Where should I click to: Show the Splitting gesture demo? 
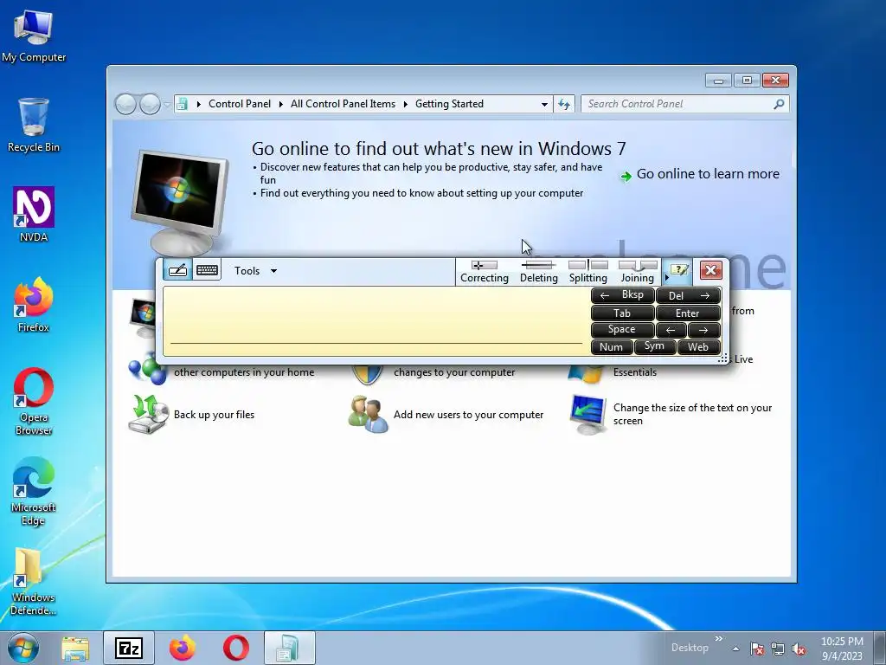click(587, 272)
